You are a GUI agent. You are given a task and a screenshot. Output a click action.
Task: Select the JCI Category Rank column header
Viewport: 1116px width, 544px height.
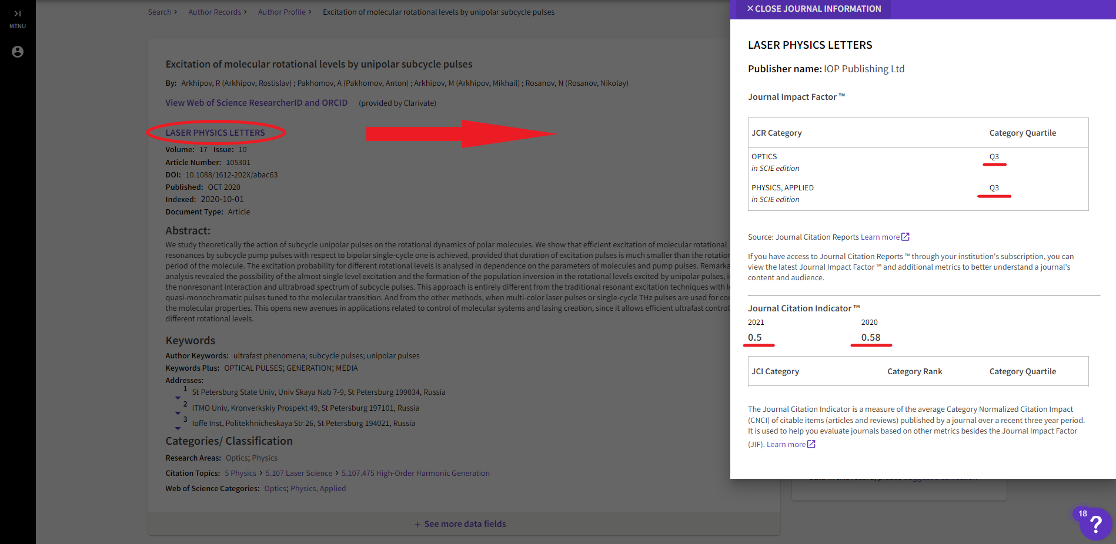[x=915, y=371]
